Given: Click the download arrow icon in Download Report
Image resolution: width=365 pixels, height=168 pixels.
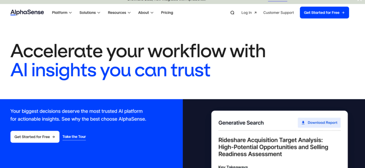Looking at the screenshot, I should pos(303,123).
